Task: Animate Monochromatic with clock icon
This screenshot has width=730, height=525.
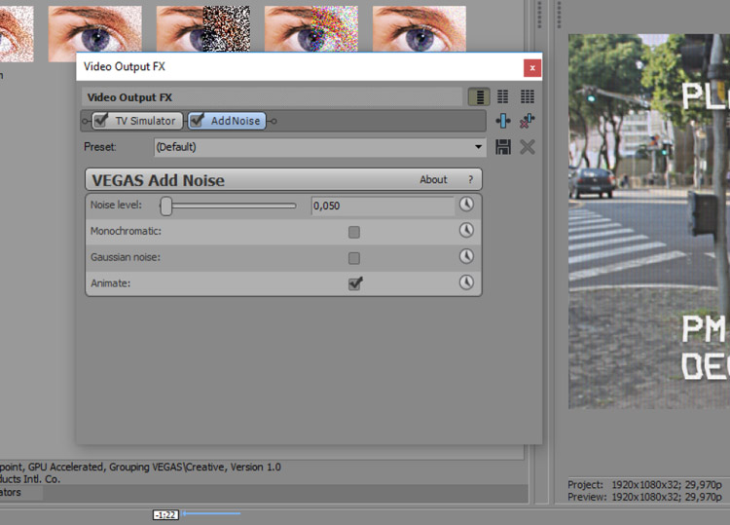Action: (466, 231)
